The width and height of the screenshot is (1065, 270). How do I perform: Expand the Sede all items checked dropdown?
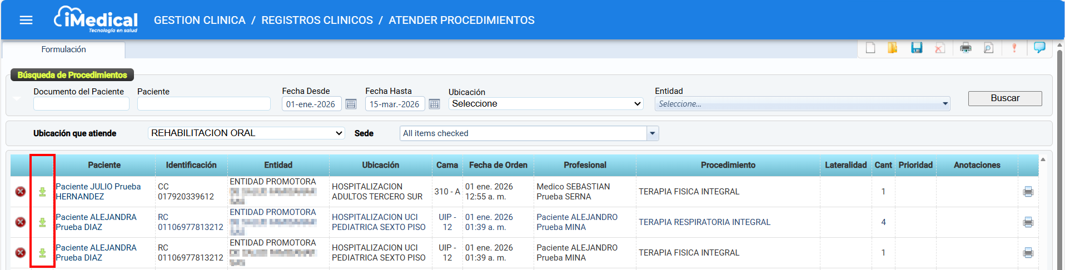coord(653,133)
